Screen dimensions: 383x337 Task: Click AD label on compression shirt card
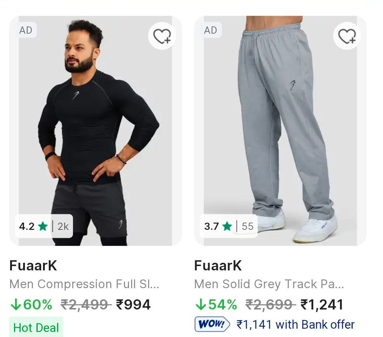point(26,30)
